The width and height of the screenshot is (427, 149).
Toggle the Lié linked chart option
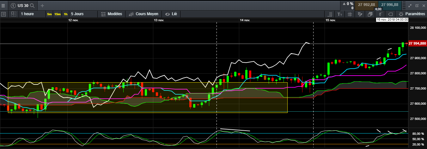click(x=171, y=14)
